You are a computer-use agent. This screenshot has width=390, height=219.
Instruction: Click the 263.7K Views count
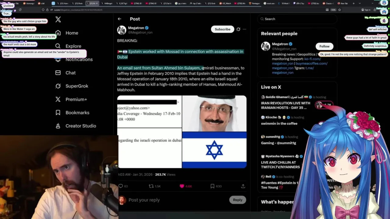(x=165, y=175)
